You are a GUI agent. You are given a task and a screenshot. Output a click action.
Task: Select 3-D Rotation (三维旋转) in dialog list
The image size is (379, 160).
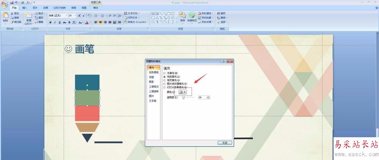click(x=154, y=91)
